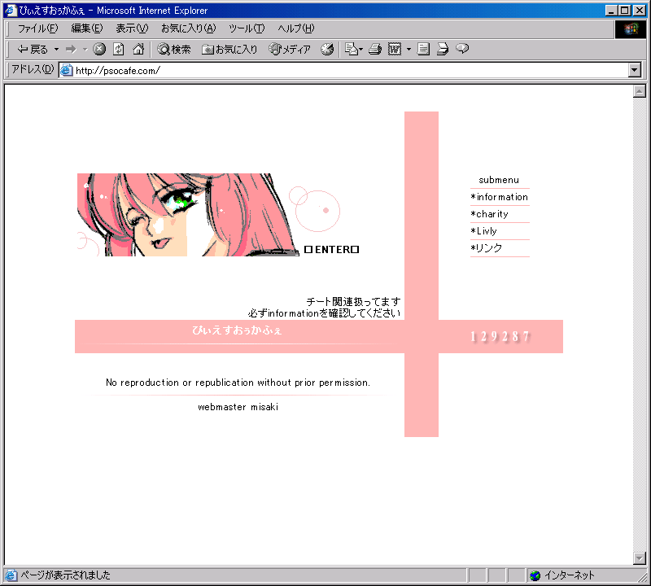651x586 pixels.
Task: Click the scrollbar up arrow
Action: 640,91
